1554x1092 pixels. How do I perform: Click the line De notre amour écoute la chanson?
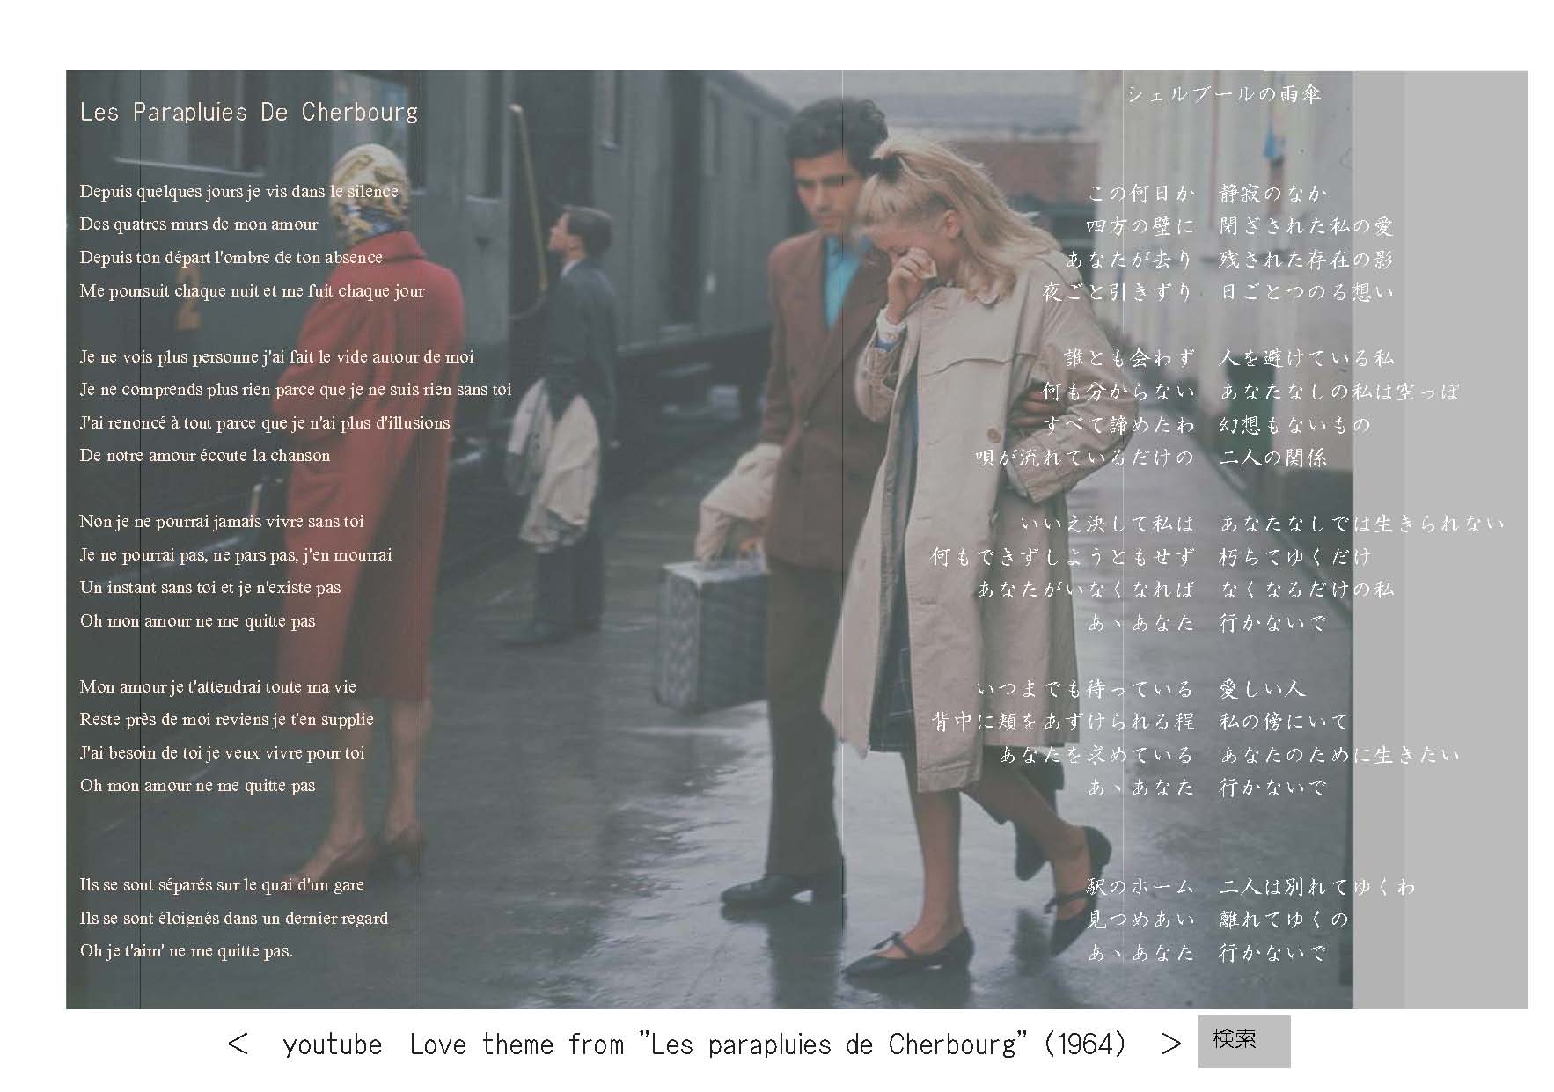click(205, 456)
